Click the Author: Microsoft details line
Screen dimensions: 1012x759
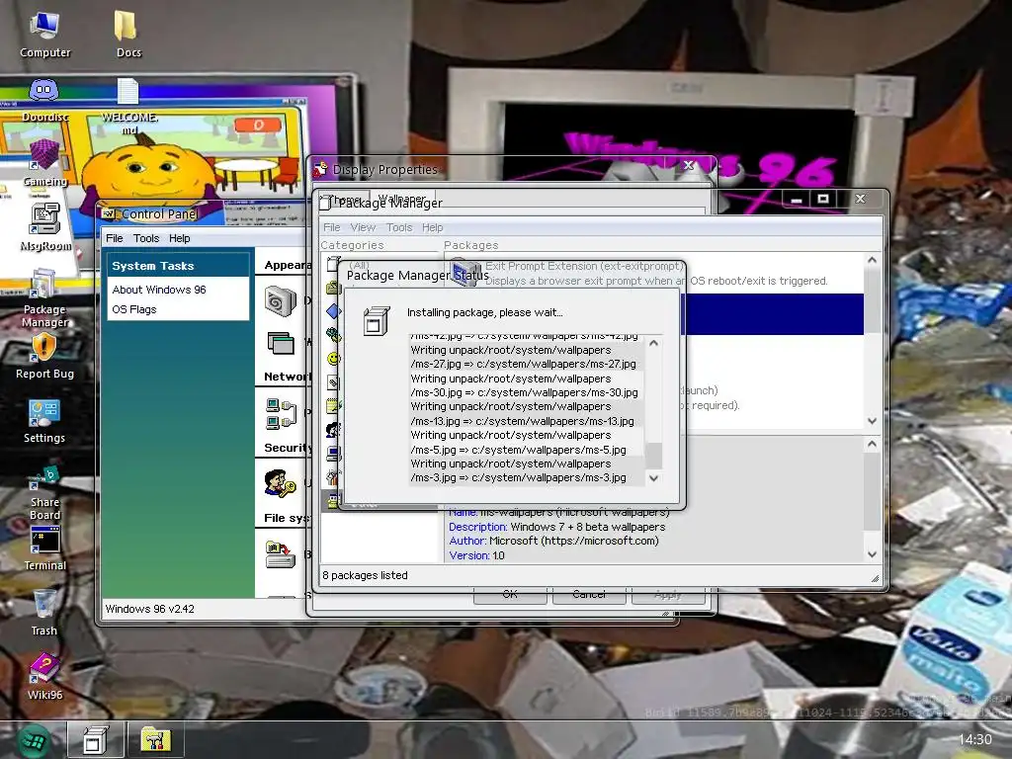click(553, 541)
